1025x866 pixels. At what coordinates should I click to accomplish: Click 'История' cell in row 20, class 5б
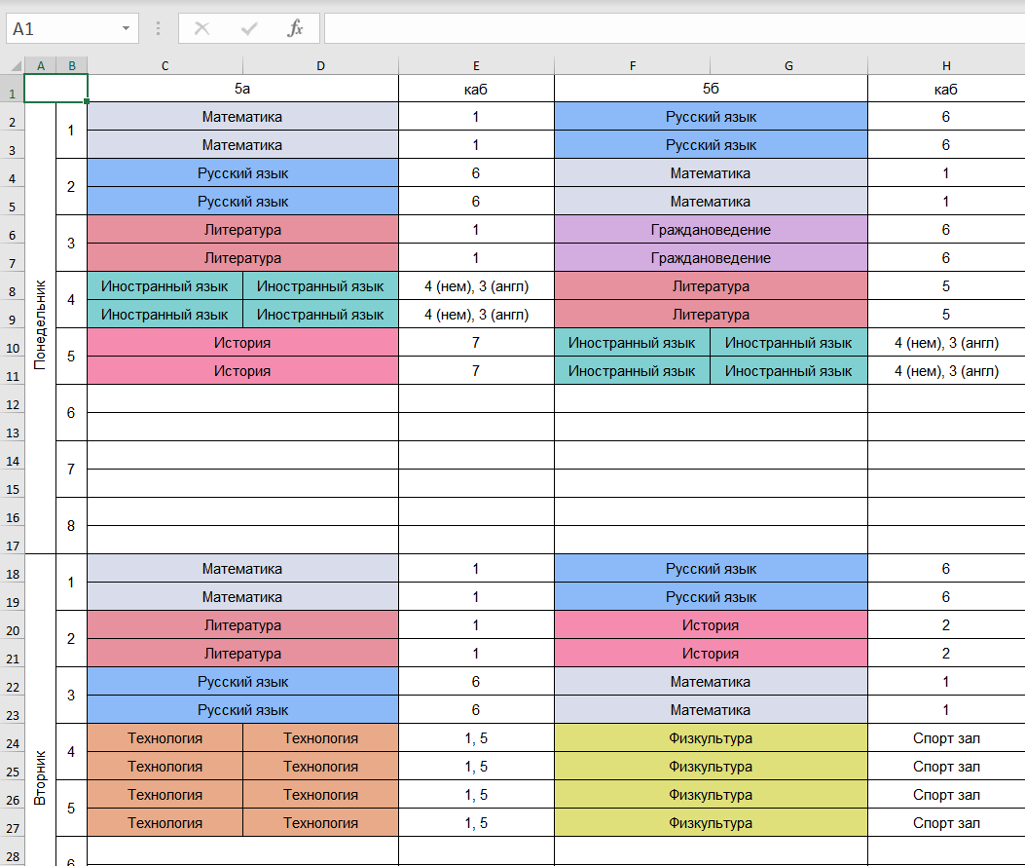click(711, 625)
